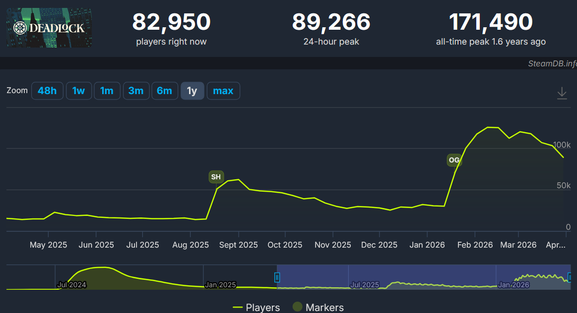Click the 82,950 players right now figure
The image size is (577, 313).
pos(172,22)
